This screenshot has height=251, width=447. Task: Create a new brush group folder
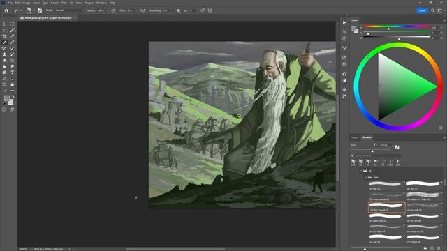click(x=425, y=248)
